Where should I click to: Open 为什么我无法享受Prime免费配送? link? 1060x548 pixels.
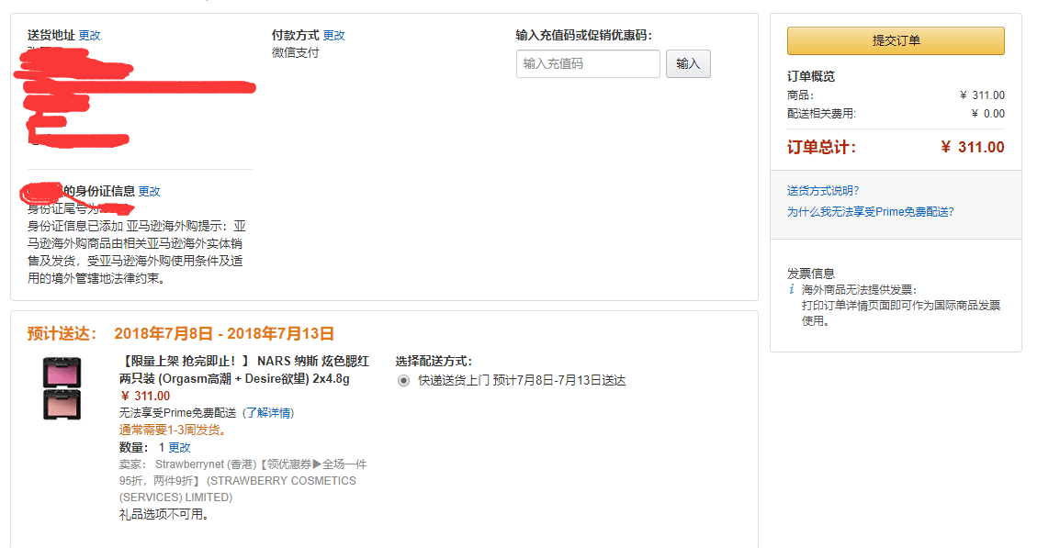pos(870,212)
